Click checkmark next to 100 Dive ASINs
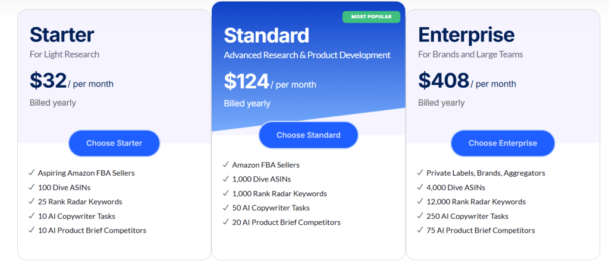Viewport: 609px width, 264px height. coord(32,187)
